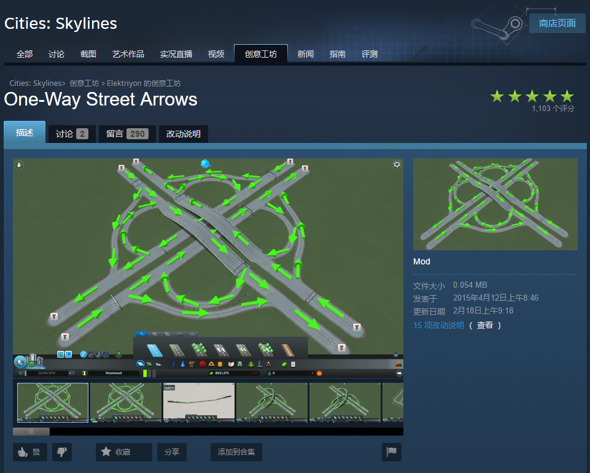Screen dimensions: 590x473
Task: Click the thumbnail strip scrollbar handle
Action: [x=31, y=432]
